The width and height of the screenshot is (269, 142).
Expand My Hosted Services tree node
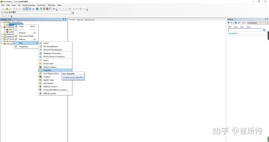pos(2,42)
